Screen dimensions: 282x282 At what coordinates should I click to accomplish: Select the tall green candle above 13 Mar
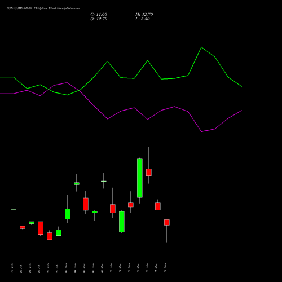tap(140, 178)
